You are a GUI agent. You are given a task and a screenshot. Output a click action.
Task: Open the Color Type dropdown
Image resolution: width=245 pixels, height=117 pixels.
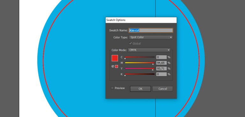pos(151,37)
